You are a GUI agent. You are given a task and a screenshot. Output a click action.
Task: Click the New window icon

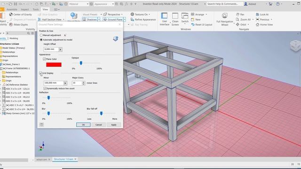pos(193,19)
